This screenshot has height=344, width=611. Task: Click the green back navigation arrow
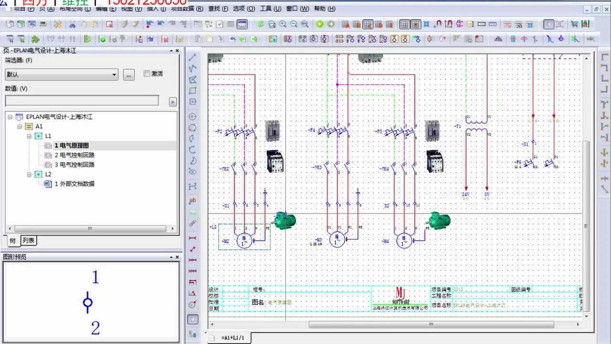320,24
